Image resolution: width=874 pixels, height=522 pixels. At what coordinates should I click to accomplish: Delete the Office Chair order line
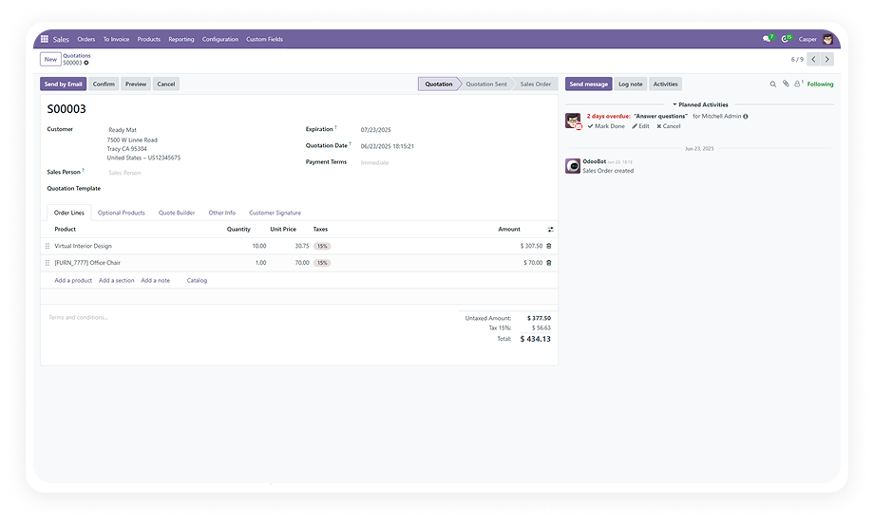pyautogui.click(x=549, y=262)
